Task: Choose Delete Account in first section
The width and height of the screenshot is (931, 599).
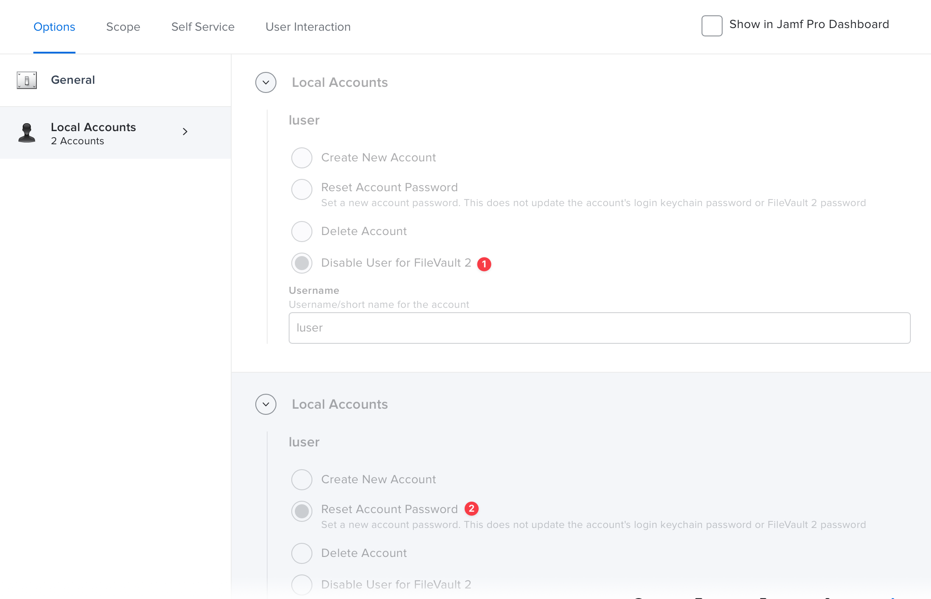Action: [302, 232]
